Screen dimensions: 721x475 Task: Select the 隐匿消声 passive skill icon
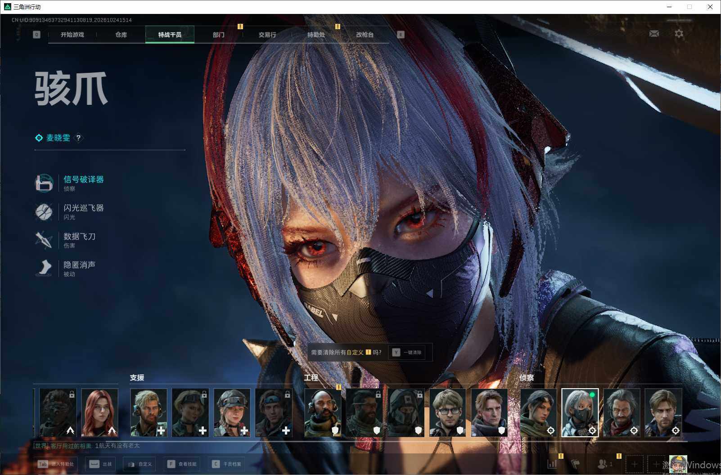click(x=44, y=268)
